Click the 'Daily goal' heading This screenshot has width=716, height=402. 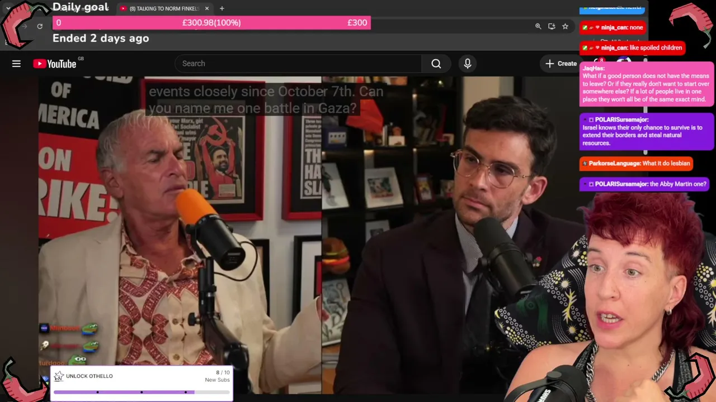coord(81,7)
